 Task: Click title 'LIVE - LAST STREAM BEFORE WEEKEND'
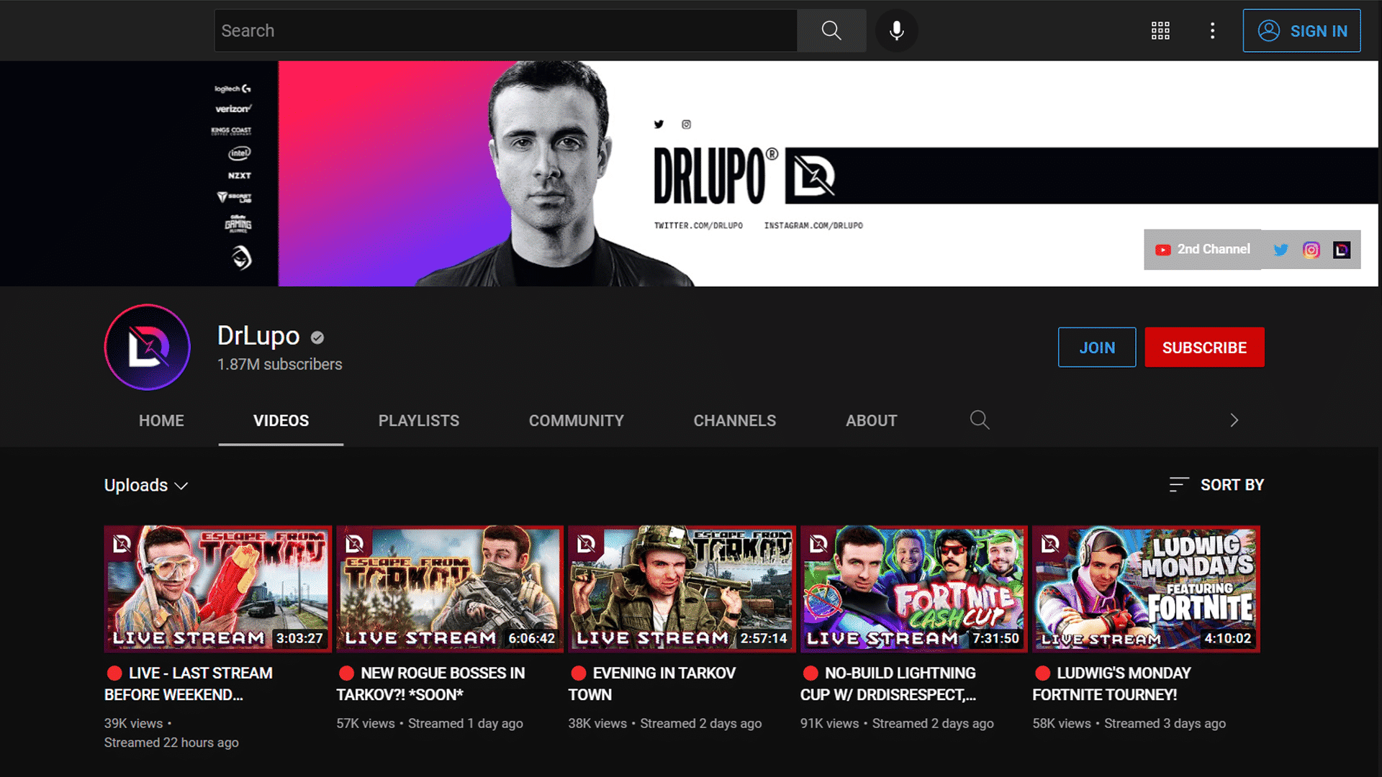(189, 683)
